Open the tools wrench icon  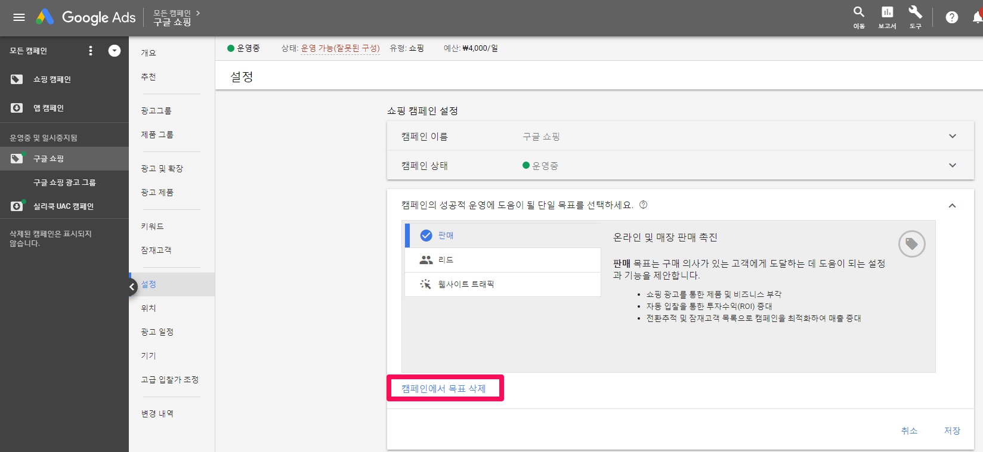point(915,12)
